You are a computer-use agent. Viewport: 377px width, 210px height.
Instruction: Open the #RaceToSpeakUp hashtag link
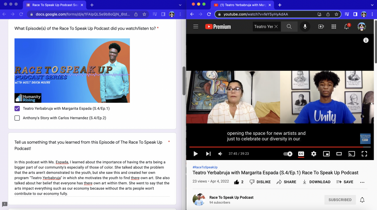coord(205,167)
